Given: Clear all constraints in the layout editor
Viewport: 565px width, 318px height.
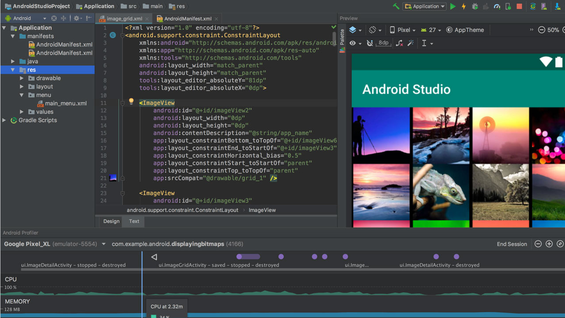Looking at the screenshot, I should 399,43.
